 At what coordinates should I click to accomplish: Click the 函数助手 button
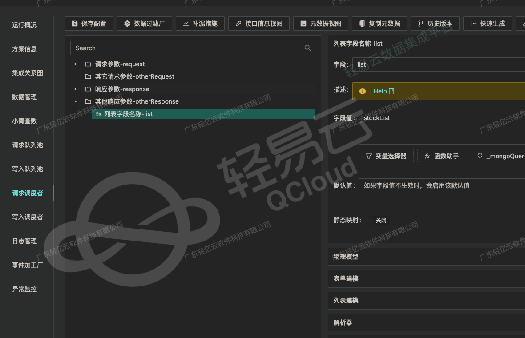pos(441,156)
